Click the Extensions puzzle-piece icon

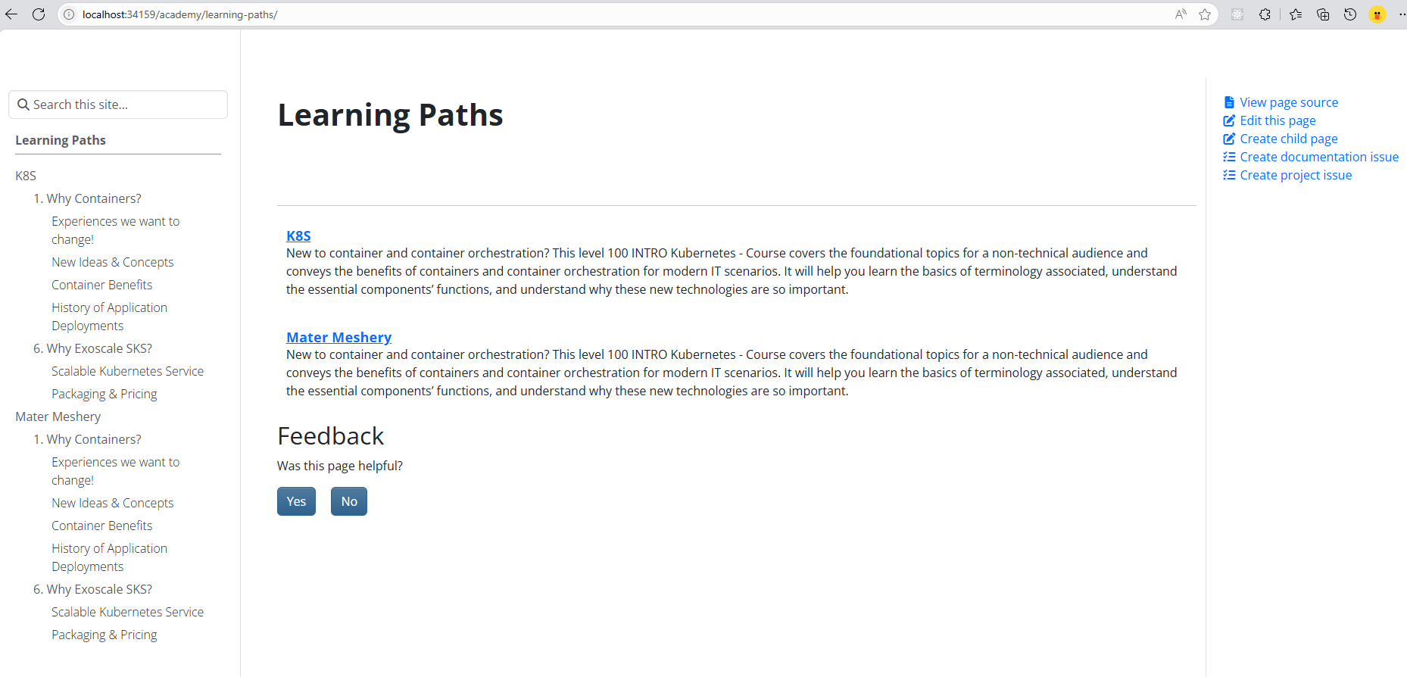click(x=1265, y=14)
